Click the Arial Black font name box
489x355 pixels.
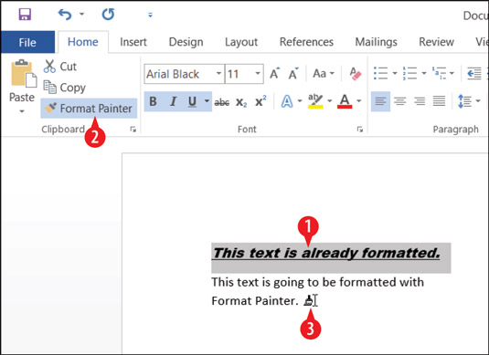pyautogui.click(x=180, y=74)
